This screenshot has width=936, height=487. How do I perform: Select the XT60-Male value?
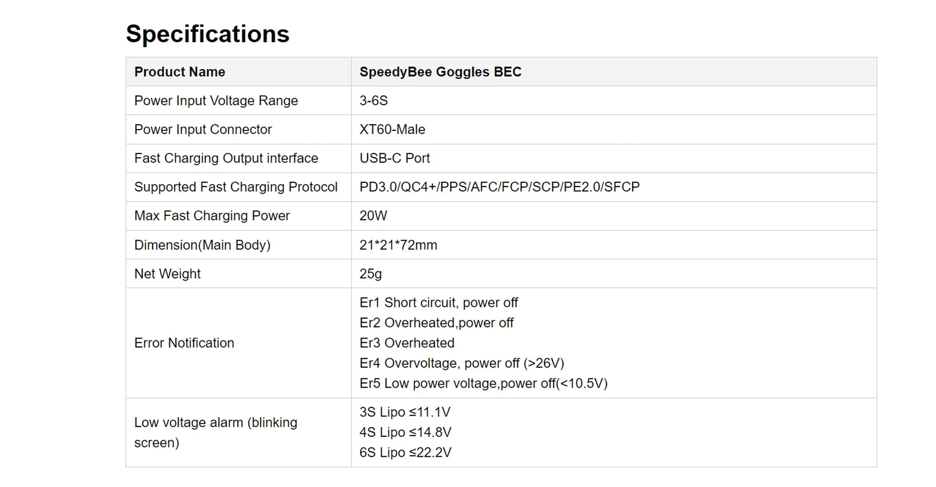pyautogui.click(x=392, y=130)
